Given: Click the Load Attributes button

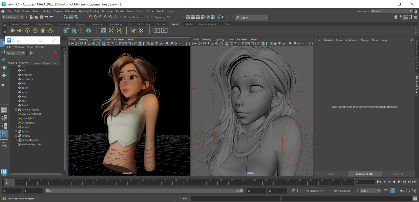Looking at the screenshot, I should click(x=365, y=174).
